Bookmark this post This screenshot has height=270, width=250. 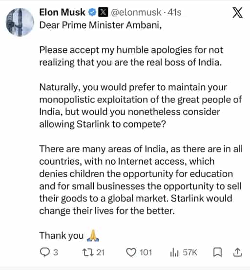[x=218, y=252]
